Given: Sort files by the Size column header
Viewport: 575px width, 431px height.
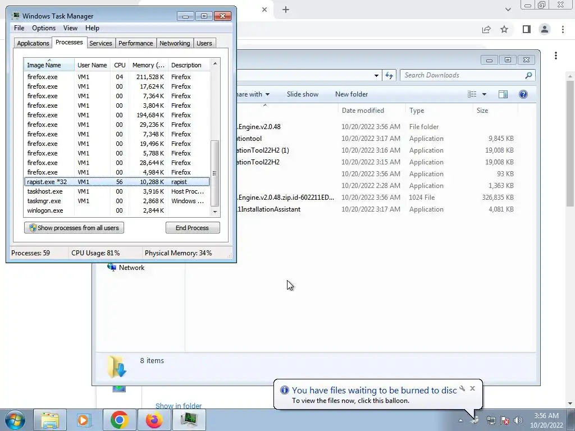Looking at the screenshot, I should click(x=495, y=111).
